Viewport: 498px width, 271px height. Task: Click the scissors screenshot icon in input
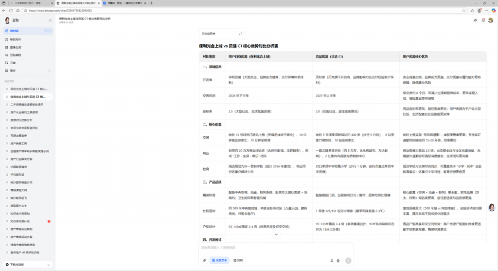coord(332,260)
